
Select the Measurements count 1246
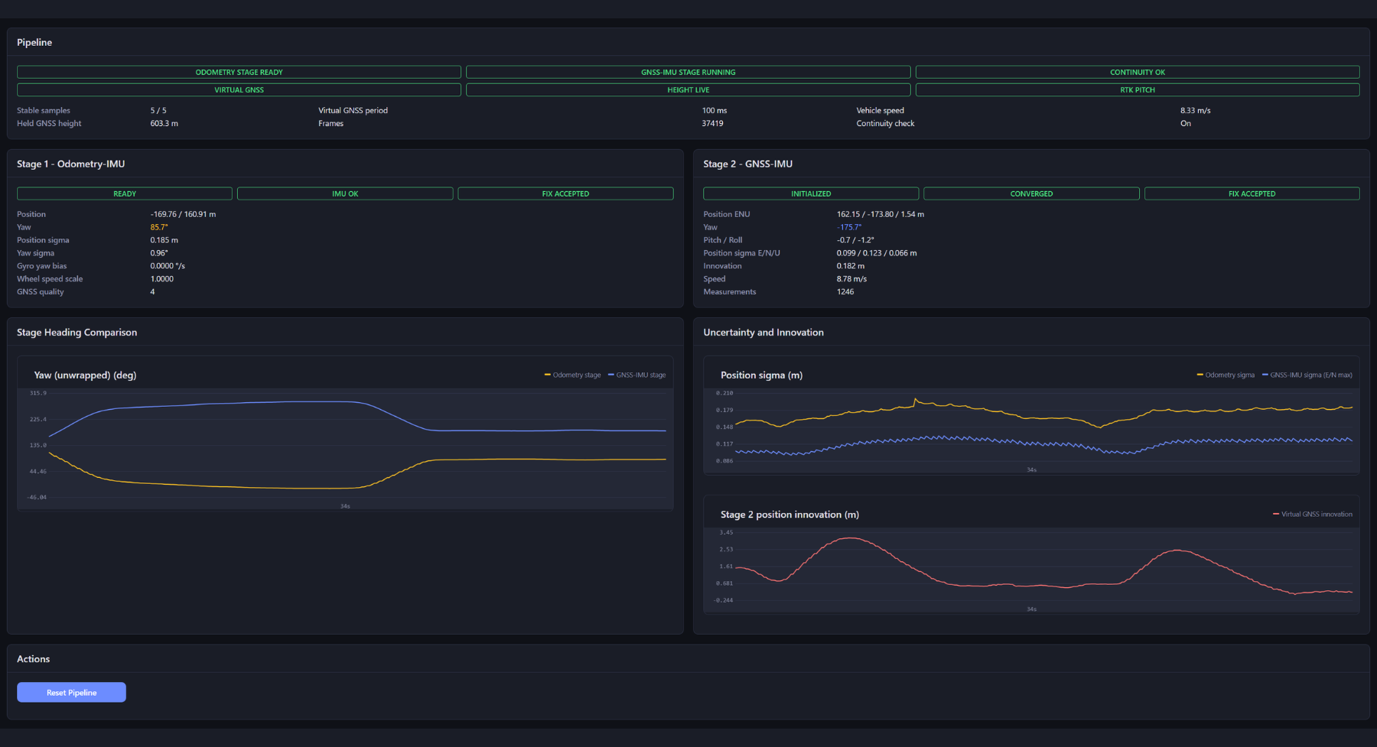tap(845, 292)
